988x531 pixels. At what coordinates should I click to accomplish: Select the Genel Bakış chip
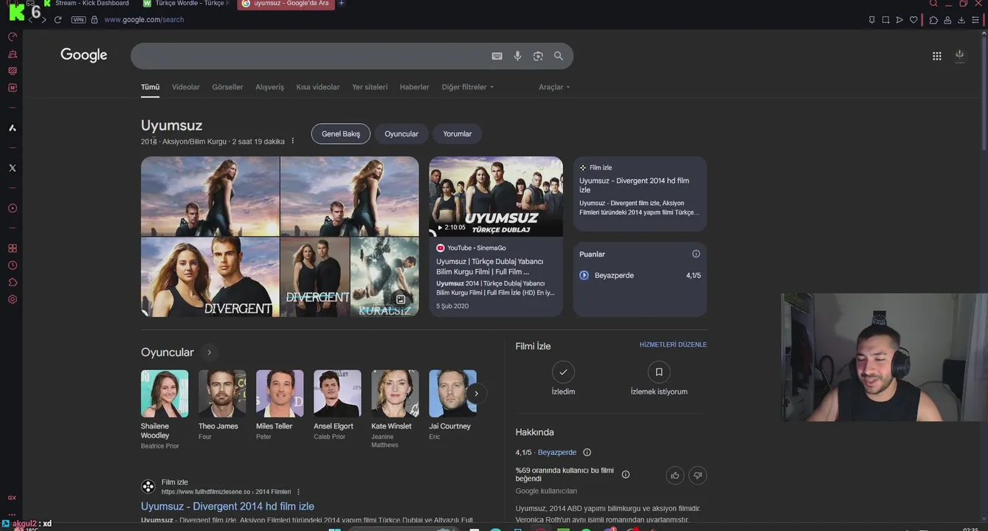341,133
